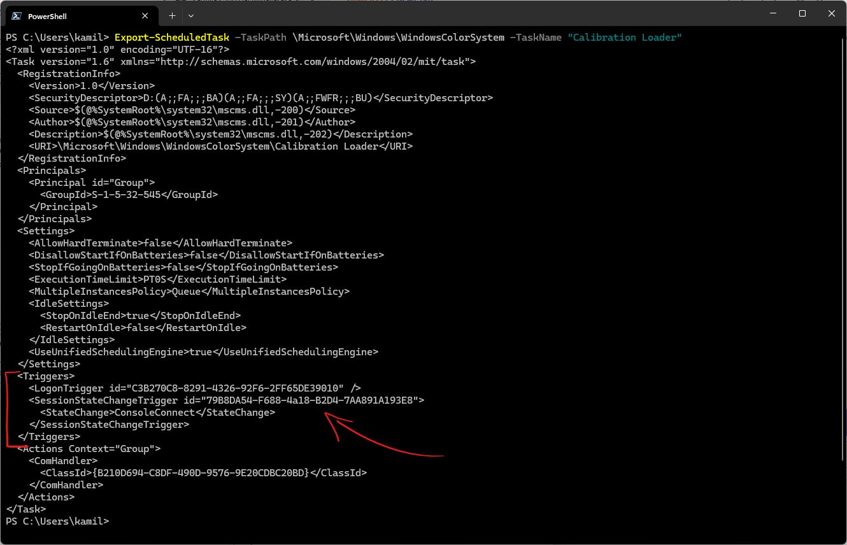847x545 pixels.
Task: Click the ExecutionTimeLimit PT0S line
Action: (x=158, y=280)
